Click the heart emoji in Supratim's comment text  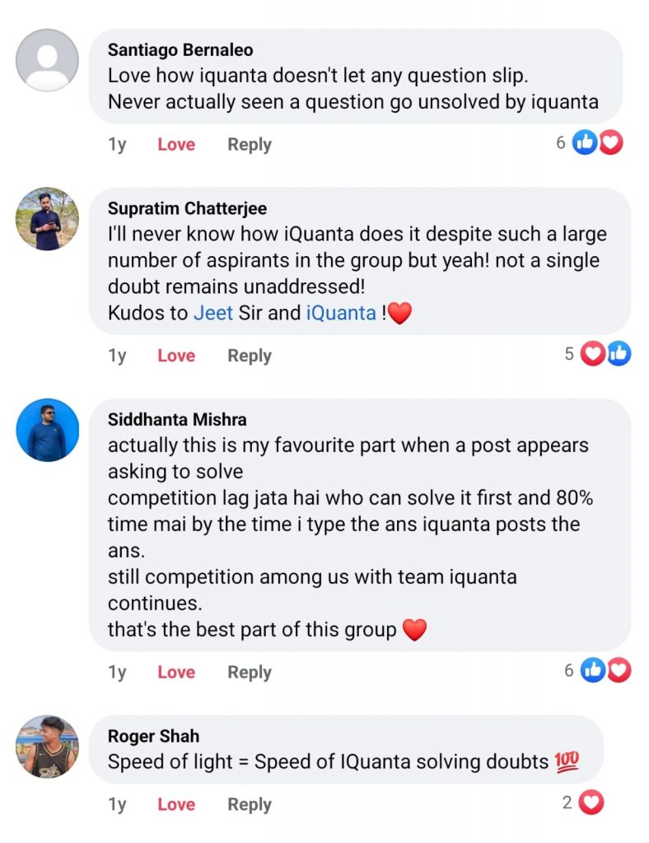point(401,313)
